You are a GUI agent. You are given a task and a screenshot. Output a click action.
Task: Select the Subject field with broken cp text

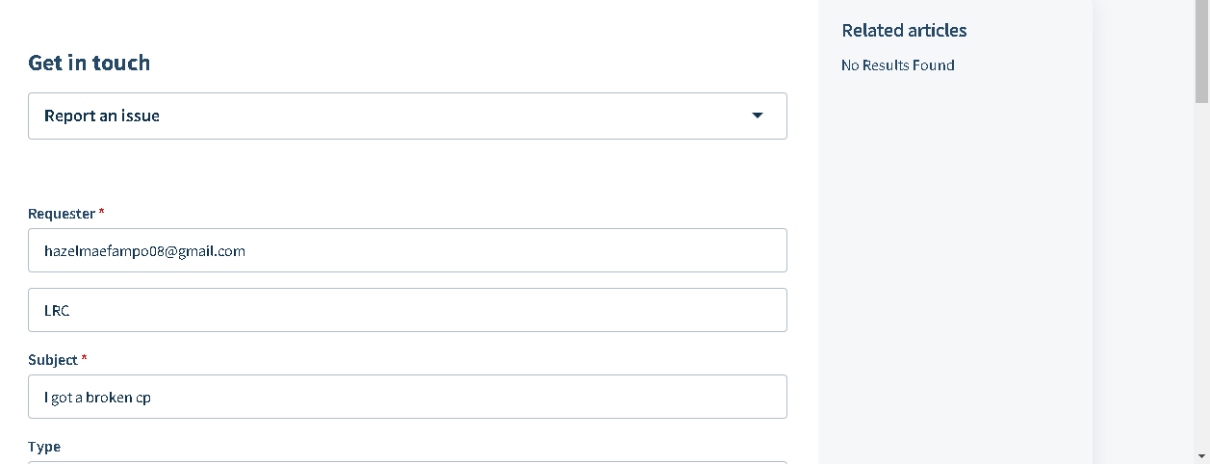click(407, 397)
